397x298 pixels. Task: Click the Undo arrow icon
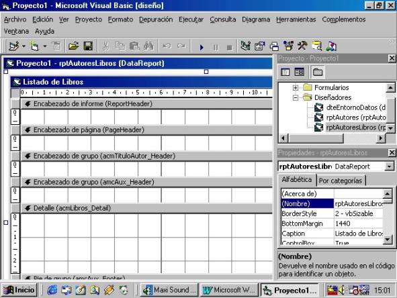(167, 46)
